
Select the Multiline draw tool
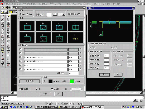3,23
